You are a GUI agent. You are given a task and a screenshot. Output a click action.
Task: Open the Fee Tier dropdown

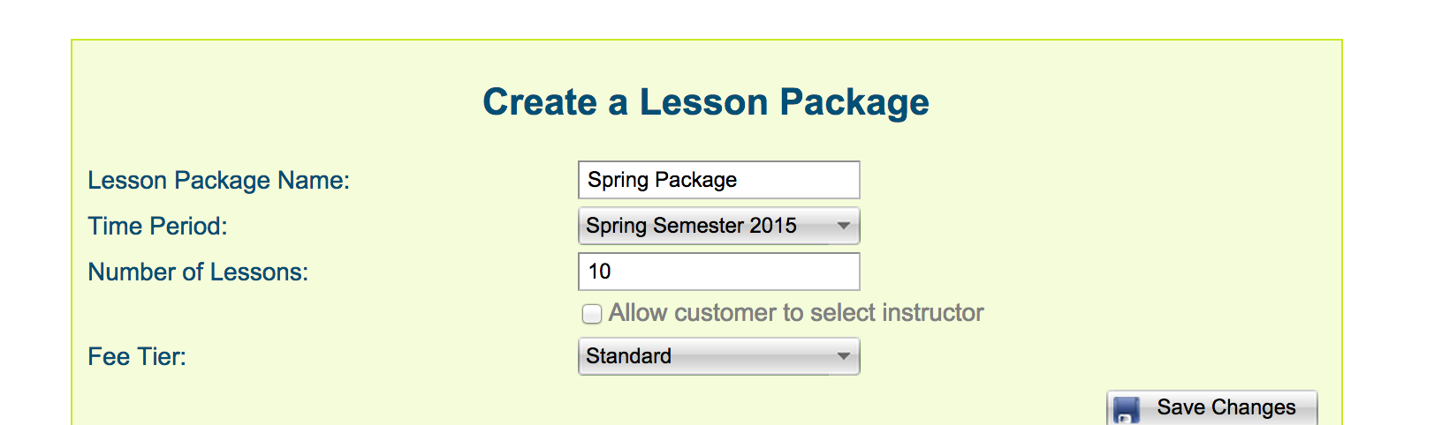point(718,356)
